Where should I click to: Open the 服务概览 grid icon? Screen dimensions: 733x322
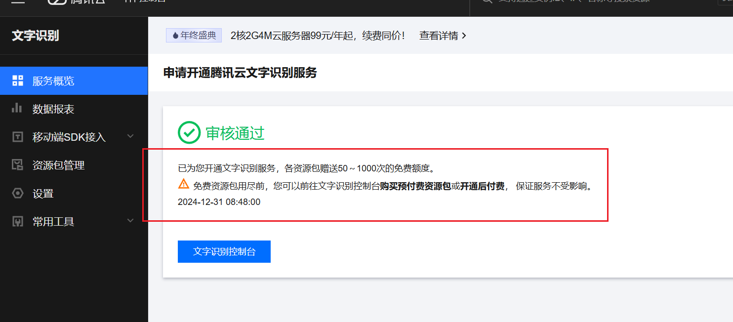[x=18, y=80]
